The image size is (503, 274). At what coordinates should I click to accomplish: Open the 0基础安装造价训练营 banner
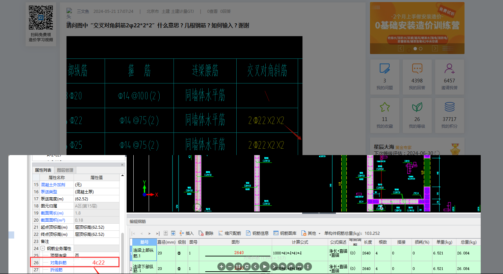(x=417, y=28)
